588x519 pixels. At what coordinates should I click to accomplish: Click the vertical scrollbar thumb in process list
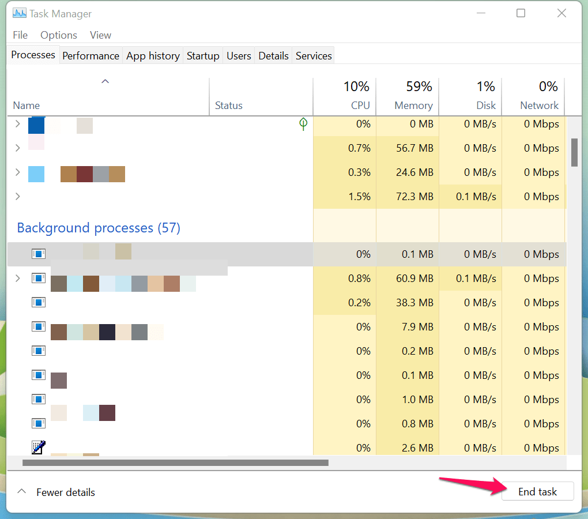(574, 152)
